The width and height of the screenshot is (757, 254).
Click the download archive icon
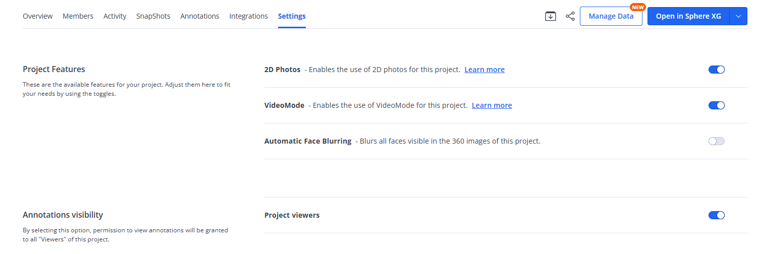coord(550,16)
